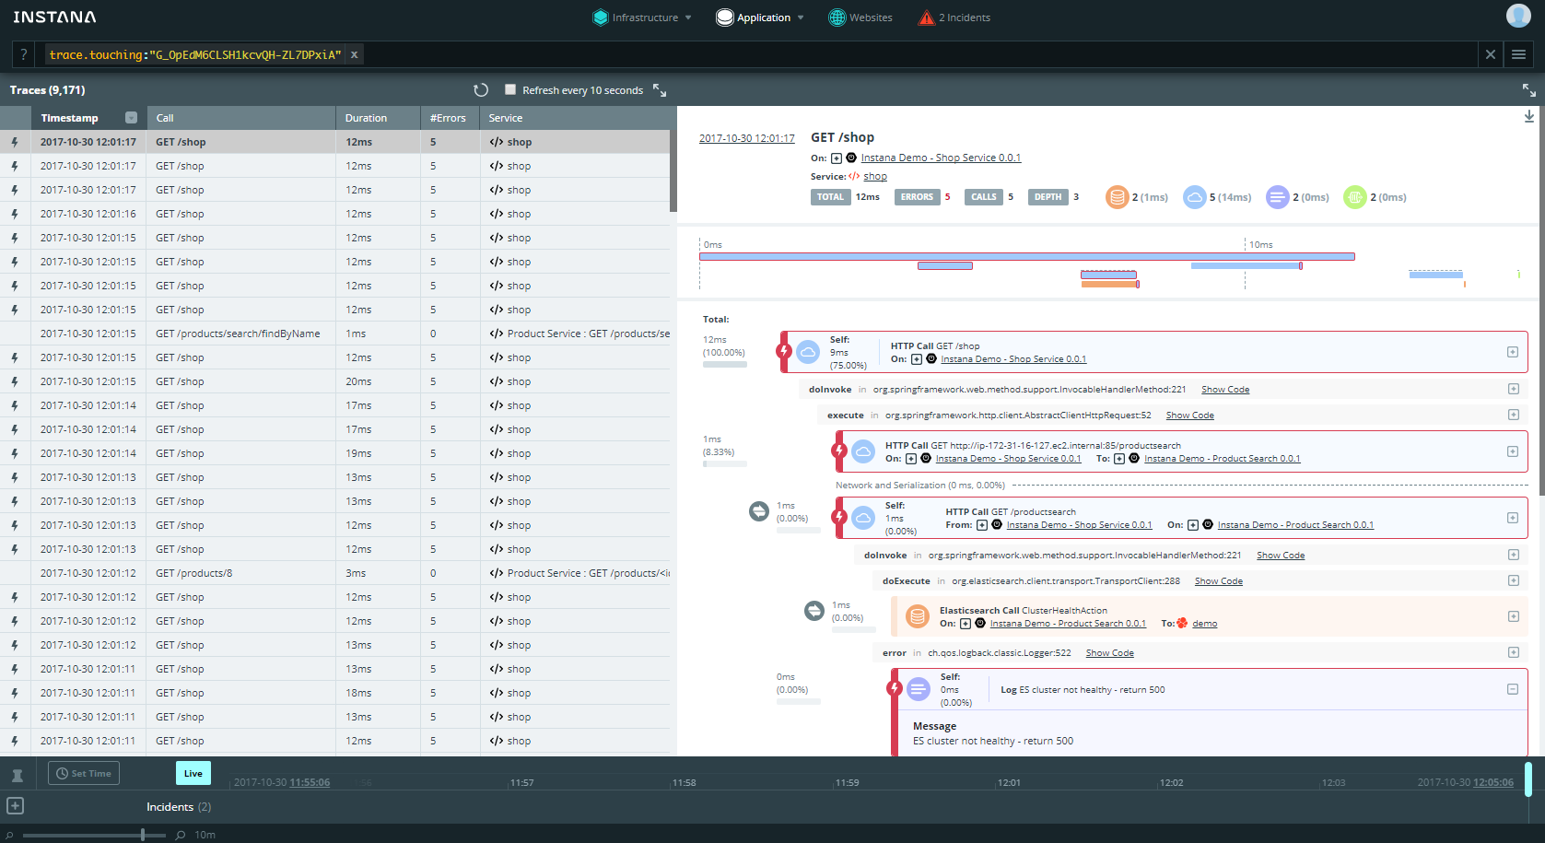1545x843 pixels.
Task: Collapse the Elasticsearch Call subtree
Action: pyautogui.click(x=814, y=610)
